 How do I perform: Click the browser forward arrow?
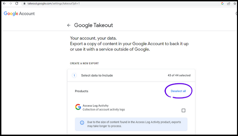pos(10,3)
